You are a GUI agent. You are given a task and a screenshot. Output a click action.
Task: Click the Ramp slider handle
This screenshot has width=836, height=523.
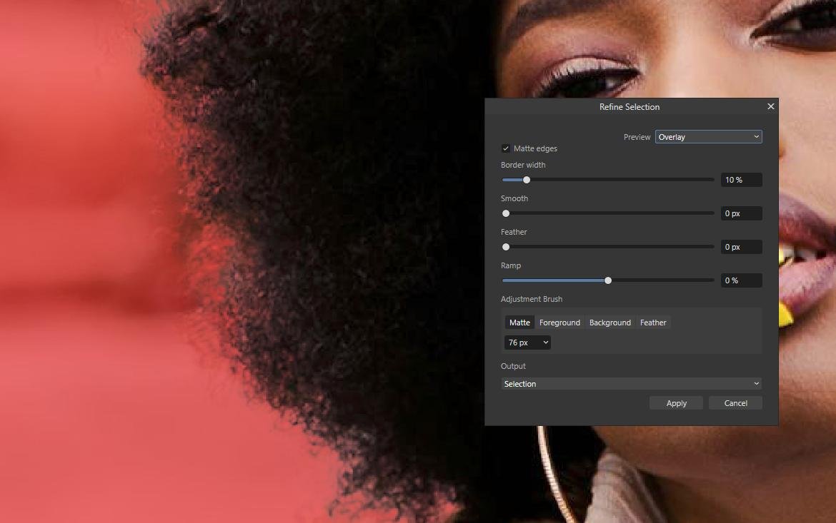point(608,280)
